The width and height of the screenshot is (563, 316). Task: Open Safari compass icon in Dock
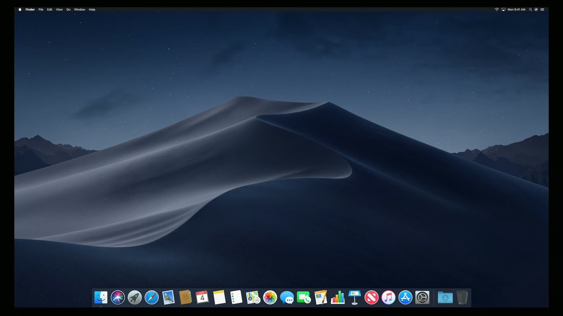pos(152,298)
